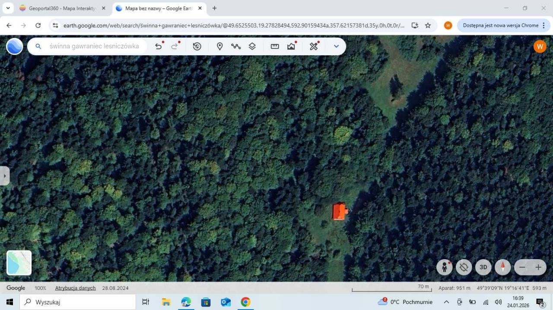Zoom in with the plus button
The image size is (553, 310).
(x=538, y=267)
